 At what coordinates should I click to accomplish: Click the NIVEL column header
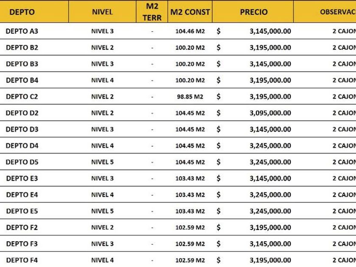click(x=102, y=12)
